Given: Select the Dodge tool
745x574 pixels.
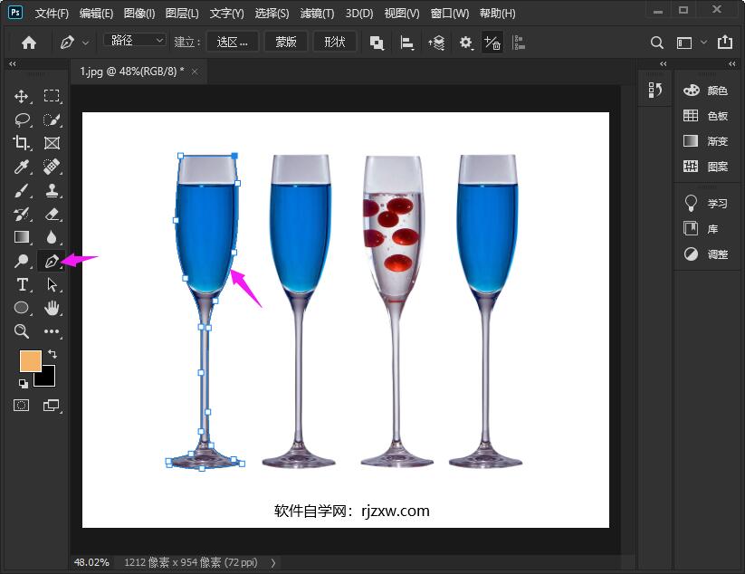Looking at the screenshot, I should 22,261.
